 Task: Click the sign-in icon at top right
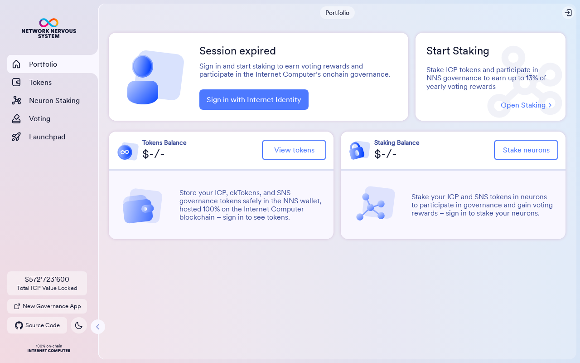568,13
